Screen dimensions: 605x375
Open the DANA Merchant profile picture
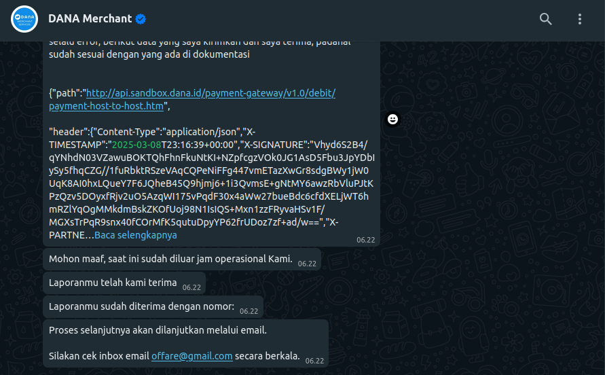coord(24,19)
